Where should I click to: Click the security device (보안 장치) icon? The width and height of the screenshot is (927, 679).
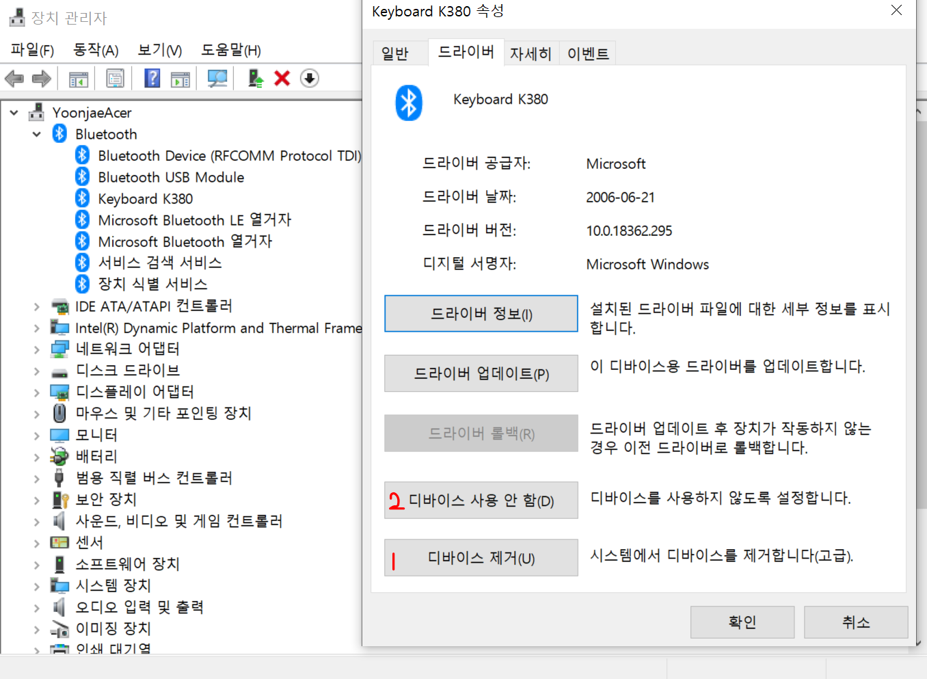(x=60, y=499)
